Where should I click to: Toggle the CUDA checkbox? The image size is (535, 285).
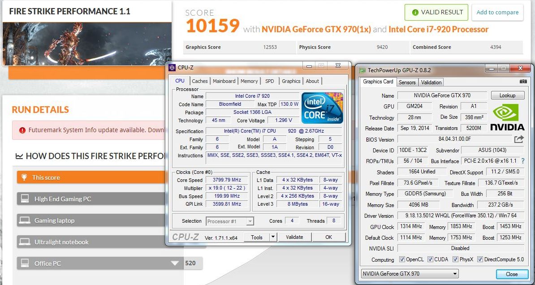point(430,259)
